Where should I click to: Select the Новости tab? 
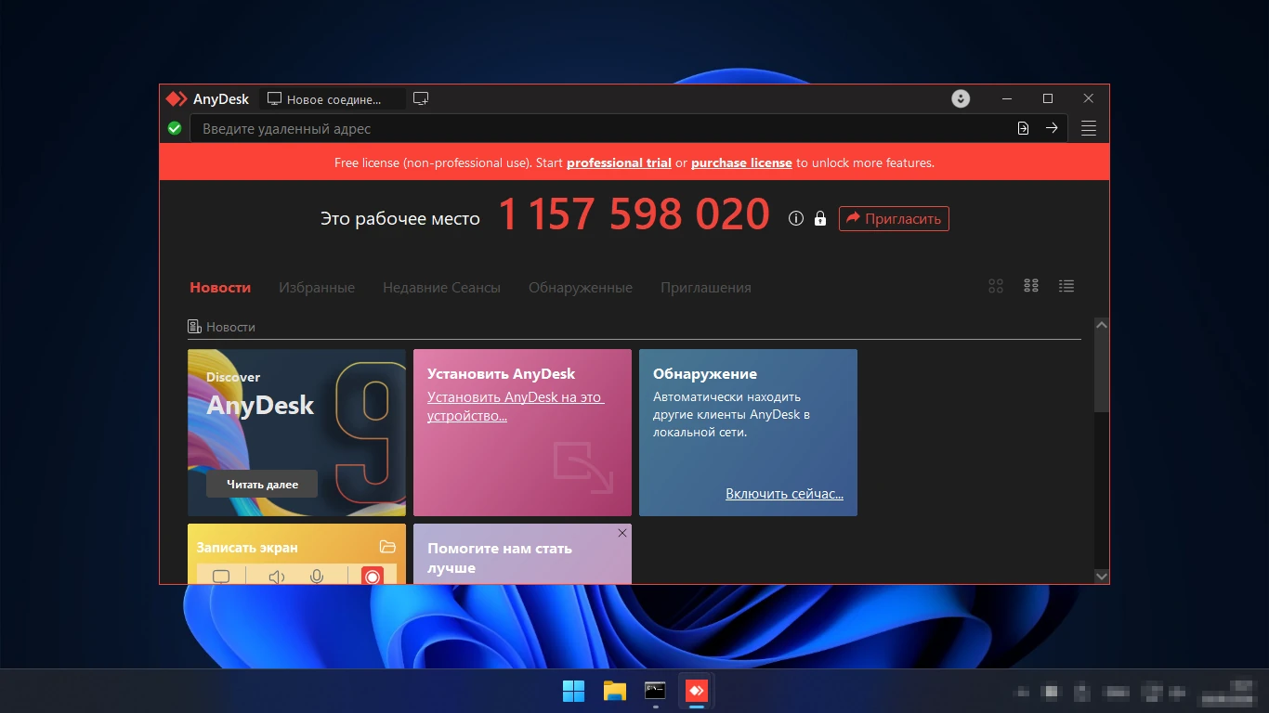click(x=220, y=287)
